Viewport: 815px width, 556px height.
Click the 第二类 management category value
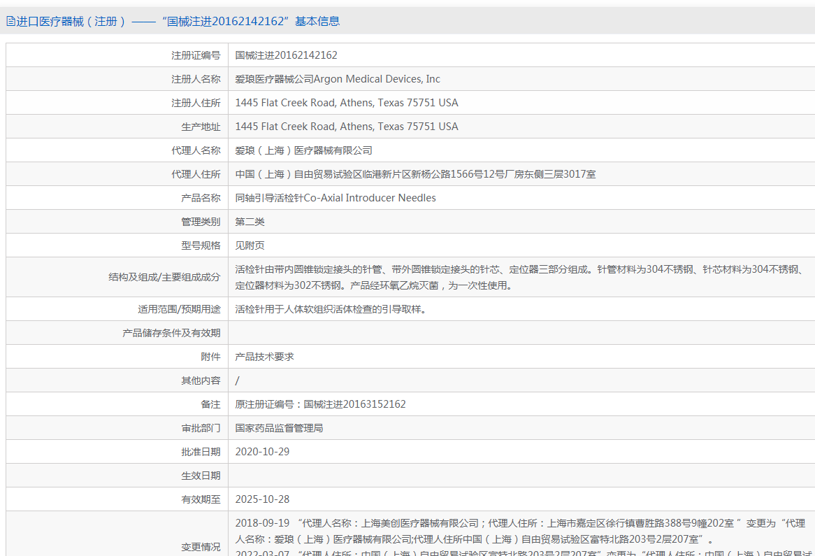[250, 222]
